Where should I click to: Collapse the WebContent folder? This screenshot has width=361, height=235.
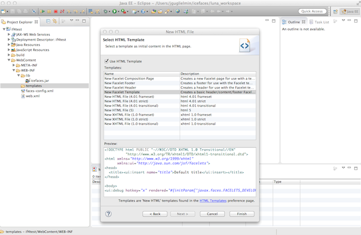[9, 60]
